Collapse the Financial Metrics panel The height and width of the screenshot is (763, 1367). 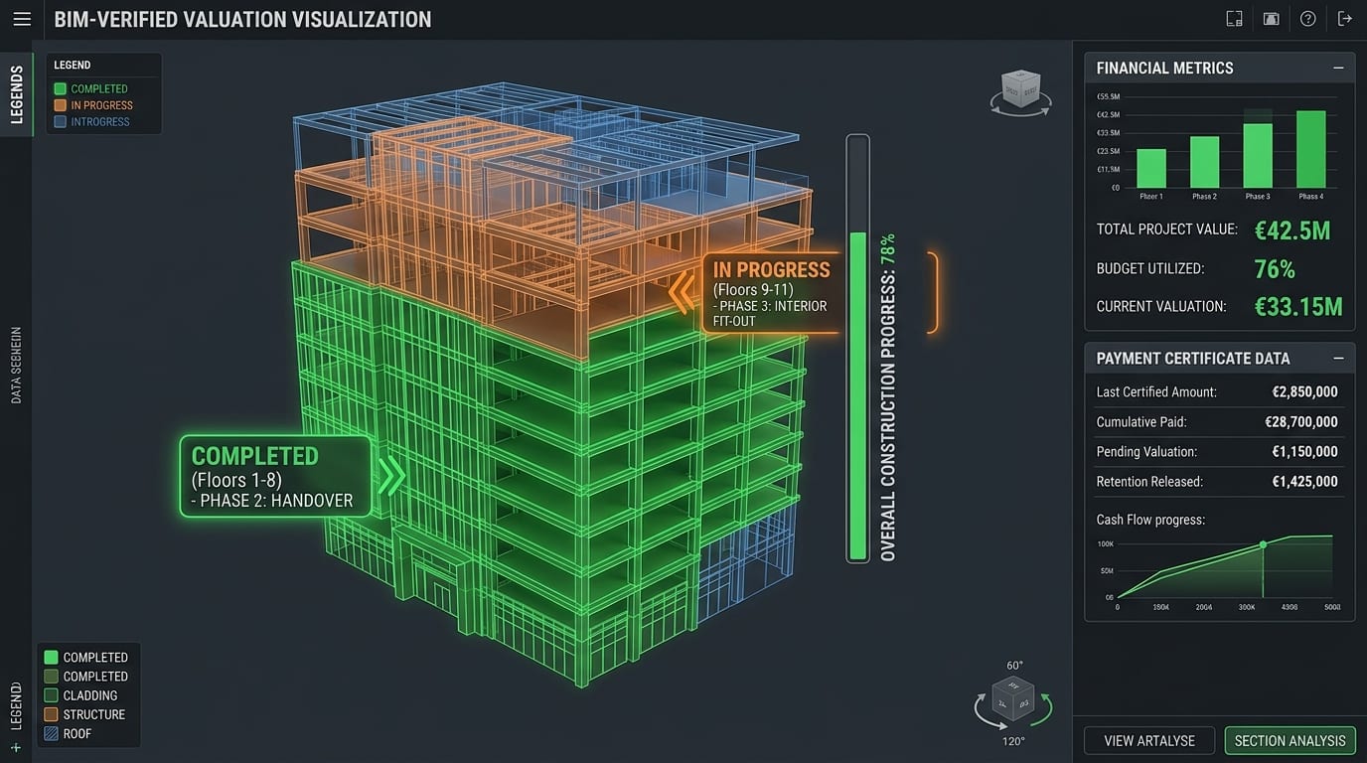pos(1338,68)
